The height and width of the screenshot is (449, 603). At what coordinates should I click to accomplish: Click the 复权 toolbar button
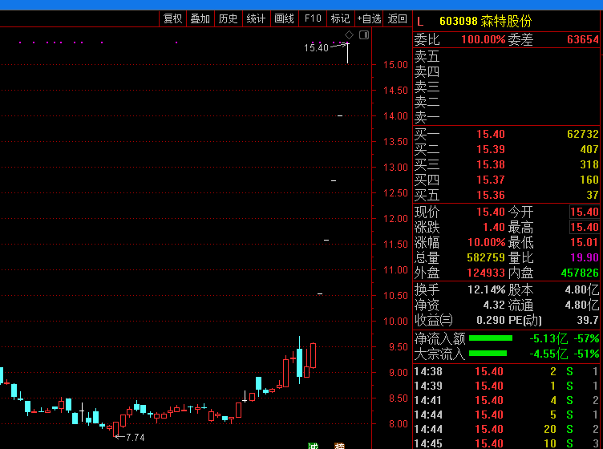click(x=172, y=18)
